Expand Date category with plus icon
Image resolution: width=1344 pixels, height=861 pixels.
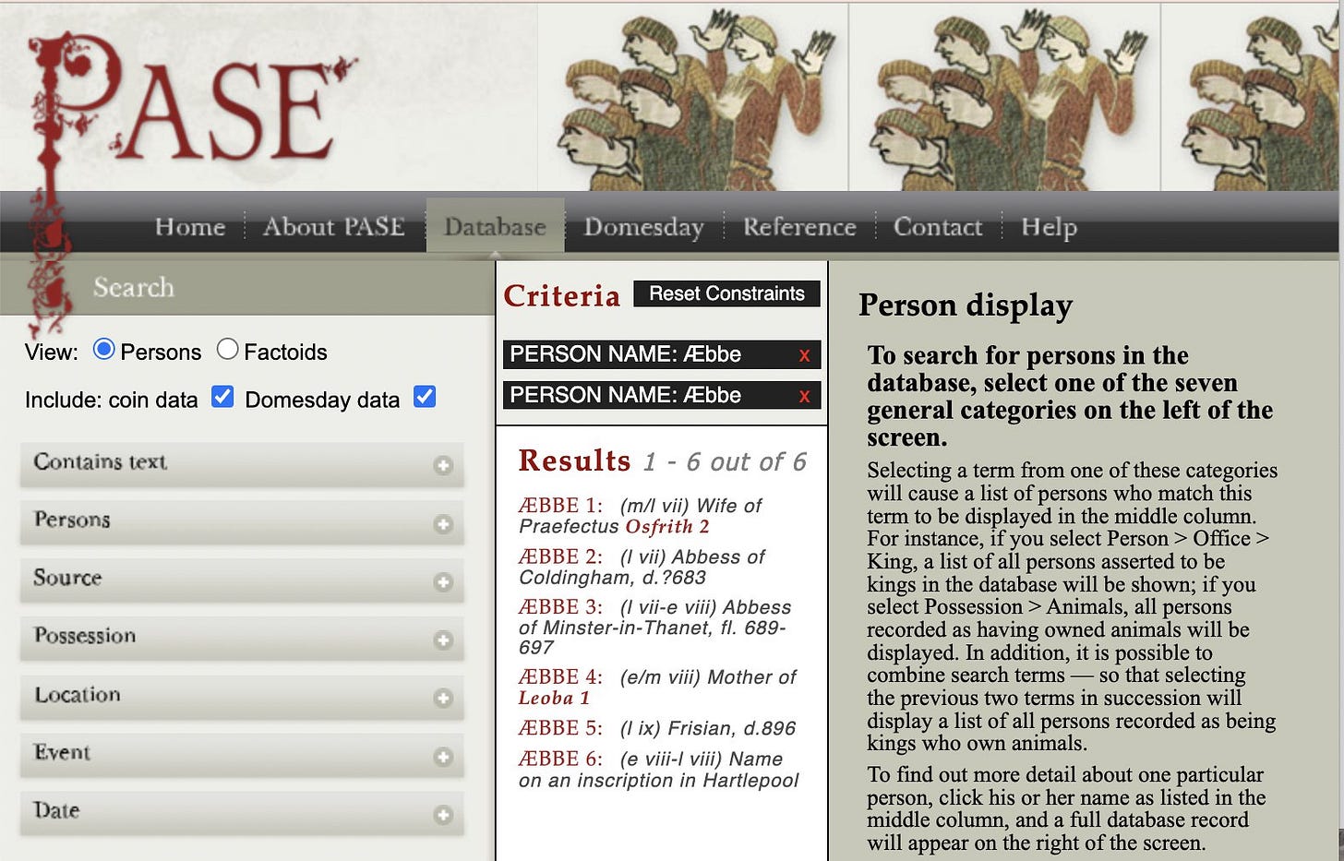pos(443,814)
